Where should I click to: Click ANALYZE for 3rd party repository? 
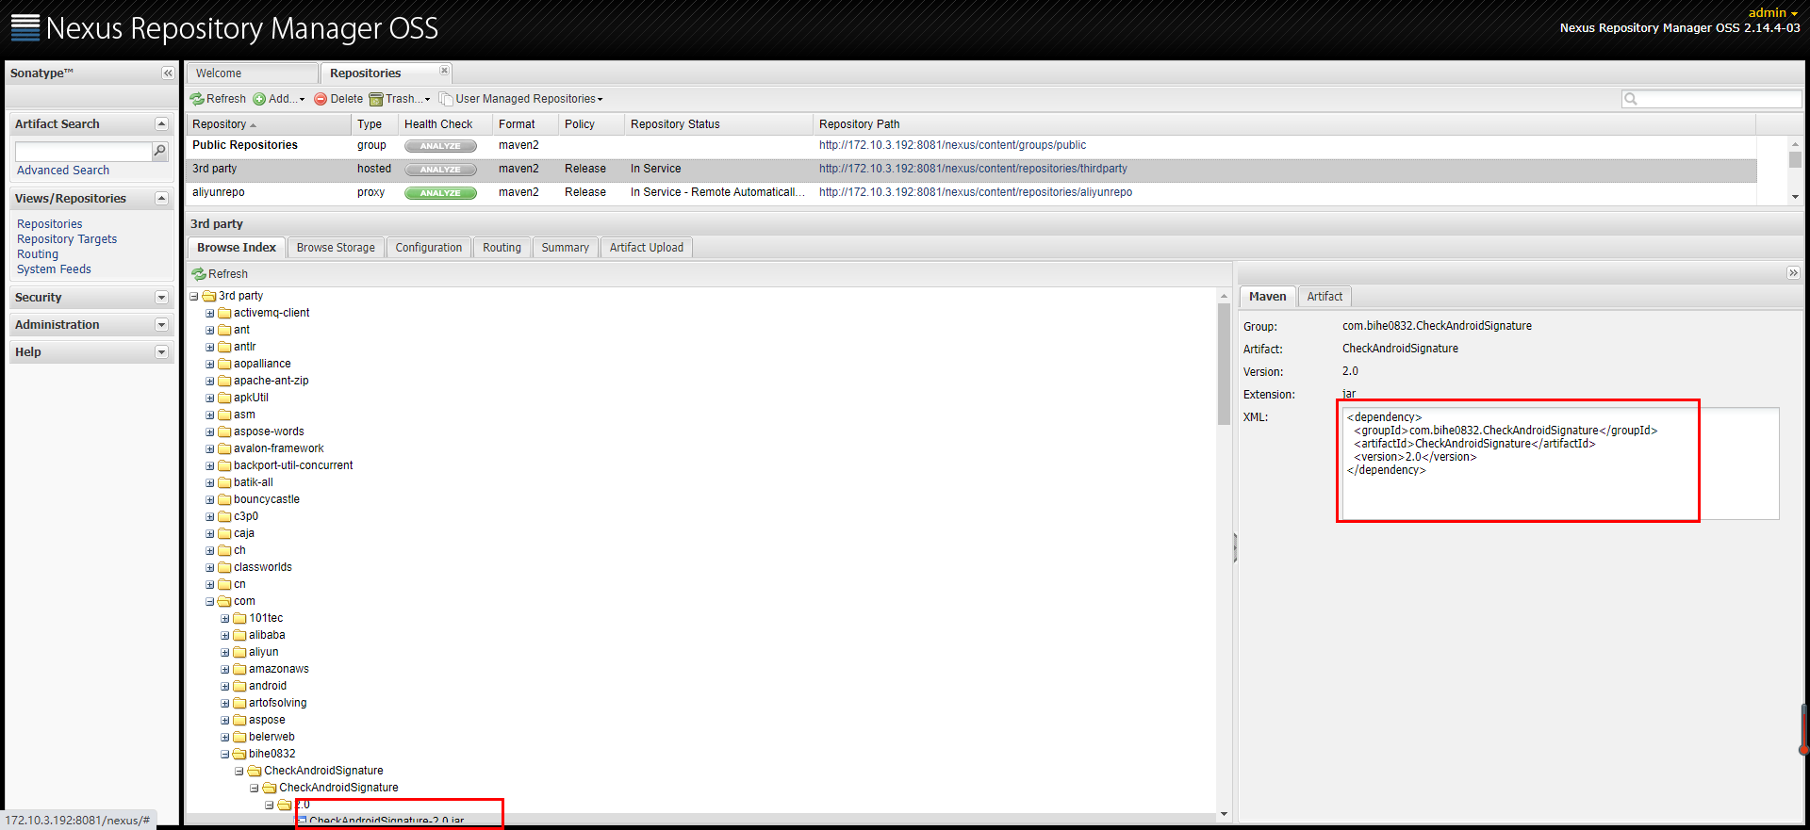[440, 170]
